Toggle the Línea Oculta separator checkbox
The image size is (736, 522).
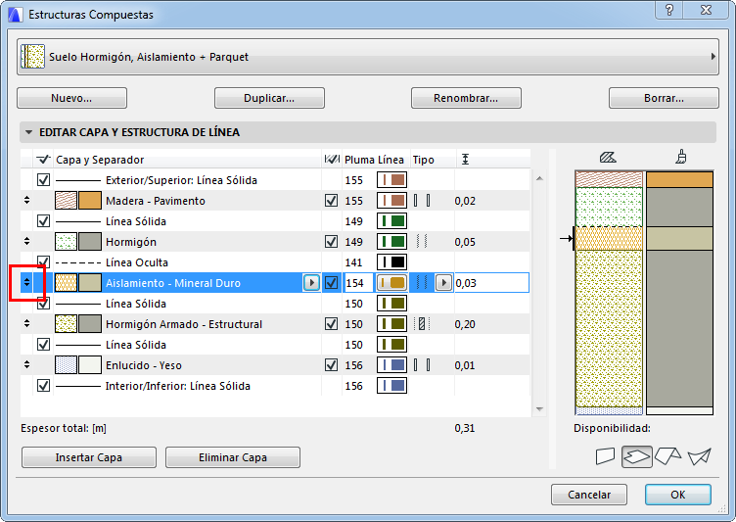click(x=44, y=261)
